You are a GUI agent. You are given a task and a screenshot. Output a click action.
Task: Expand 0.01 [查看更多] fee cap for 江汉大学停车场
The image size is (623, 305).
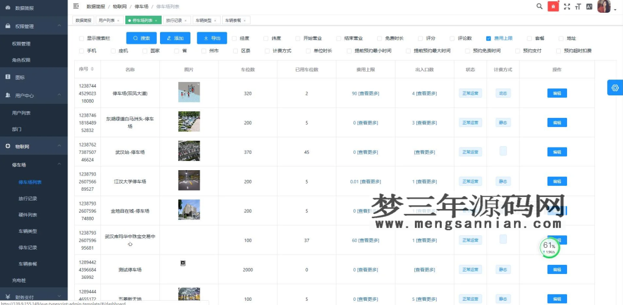366,181
